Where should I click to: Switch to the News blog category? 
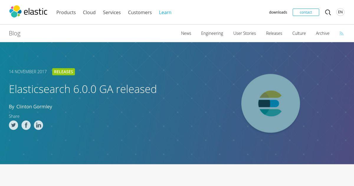coord(186,33)
